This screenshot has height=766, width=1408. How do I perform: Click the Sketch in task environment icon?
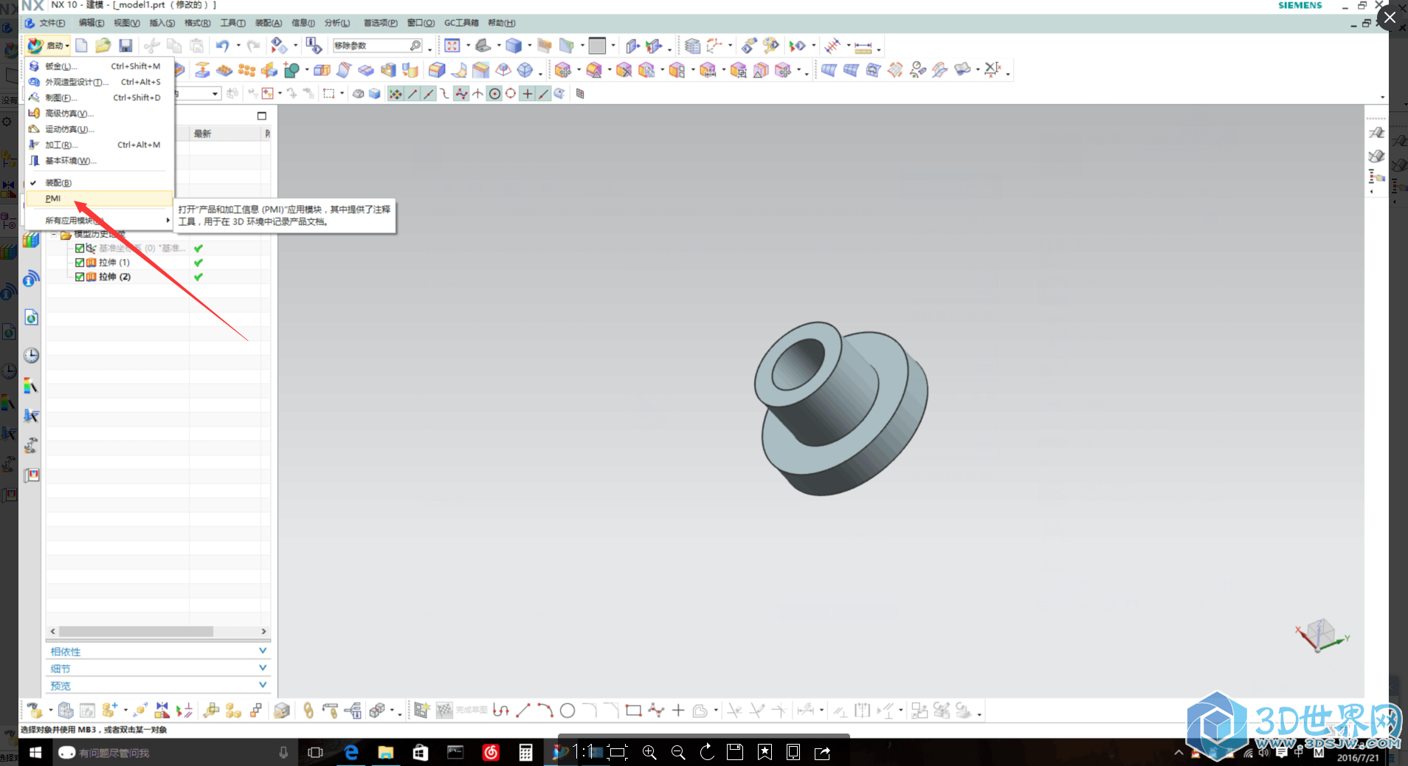point(421,711)
